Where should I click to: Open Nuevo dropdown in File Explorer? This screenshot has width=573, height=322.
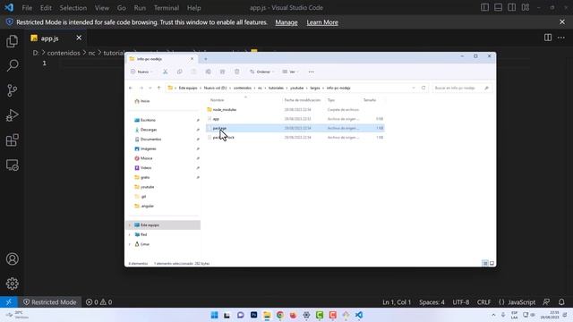point(141,72)
